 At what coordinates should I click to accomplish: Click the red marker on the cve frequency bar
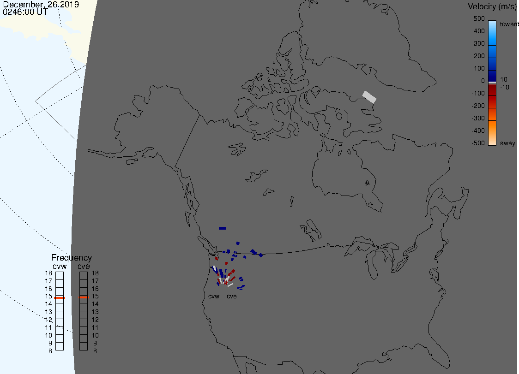tap(84, 297)
